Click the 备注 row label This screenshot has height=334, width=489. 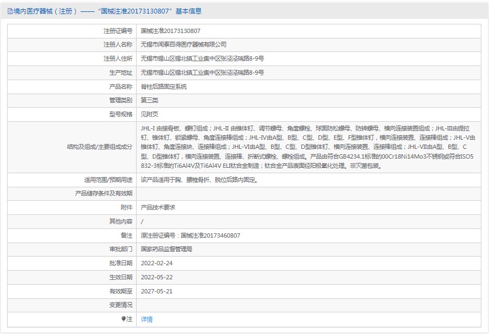(x=127, y=235)
